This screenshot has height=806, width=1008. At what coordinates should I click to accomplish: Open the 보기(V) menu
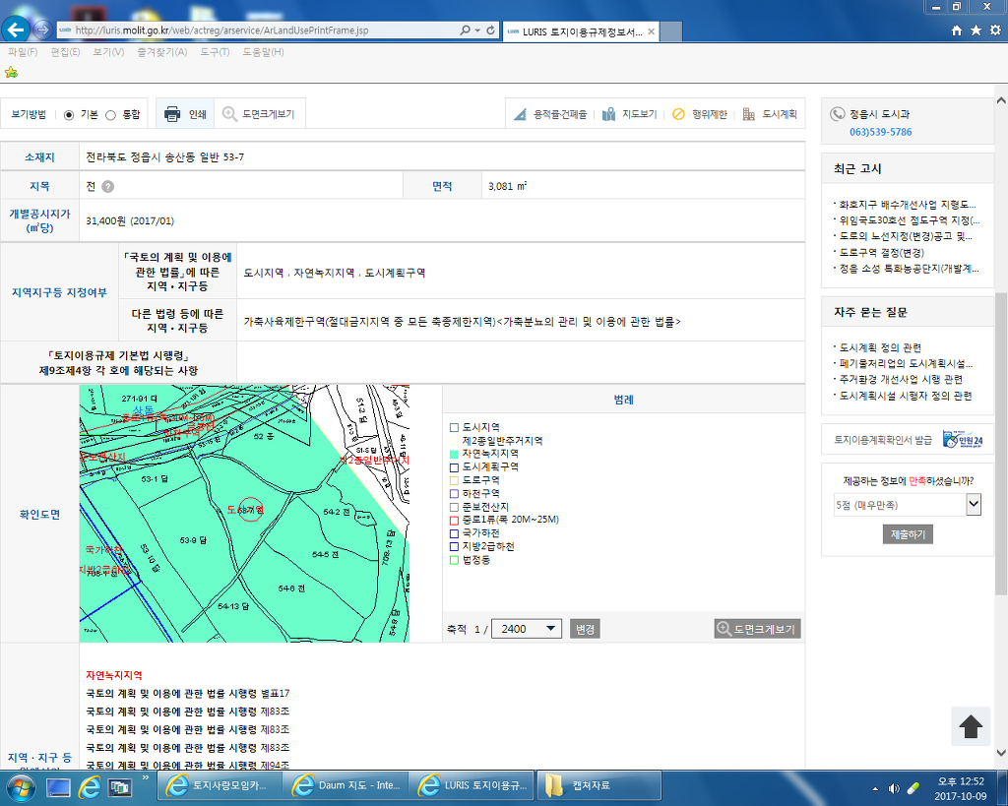108,52
